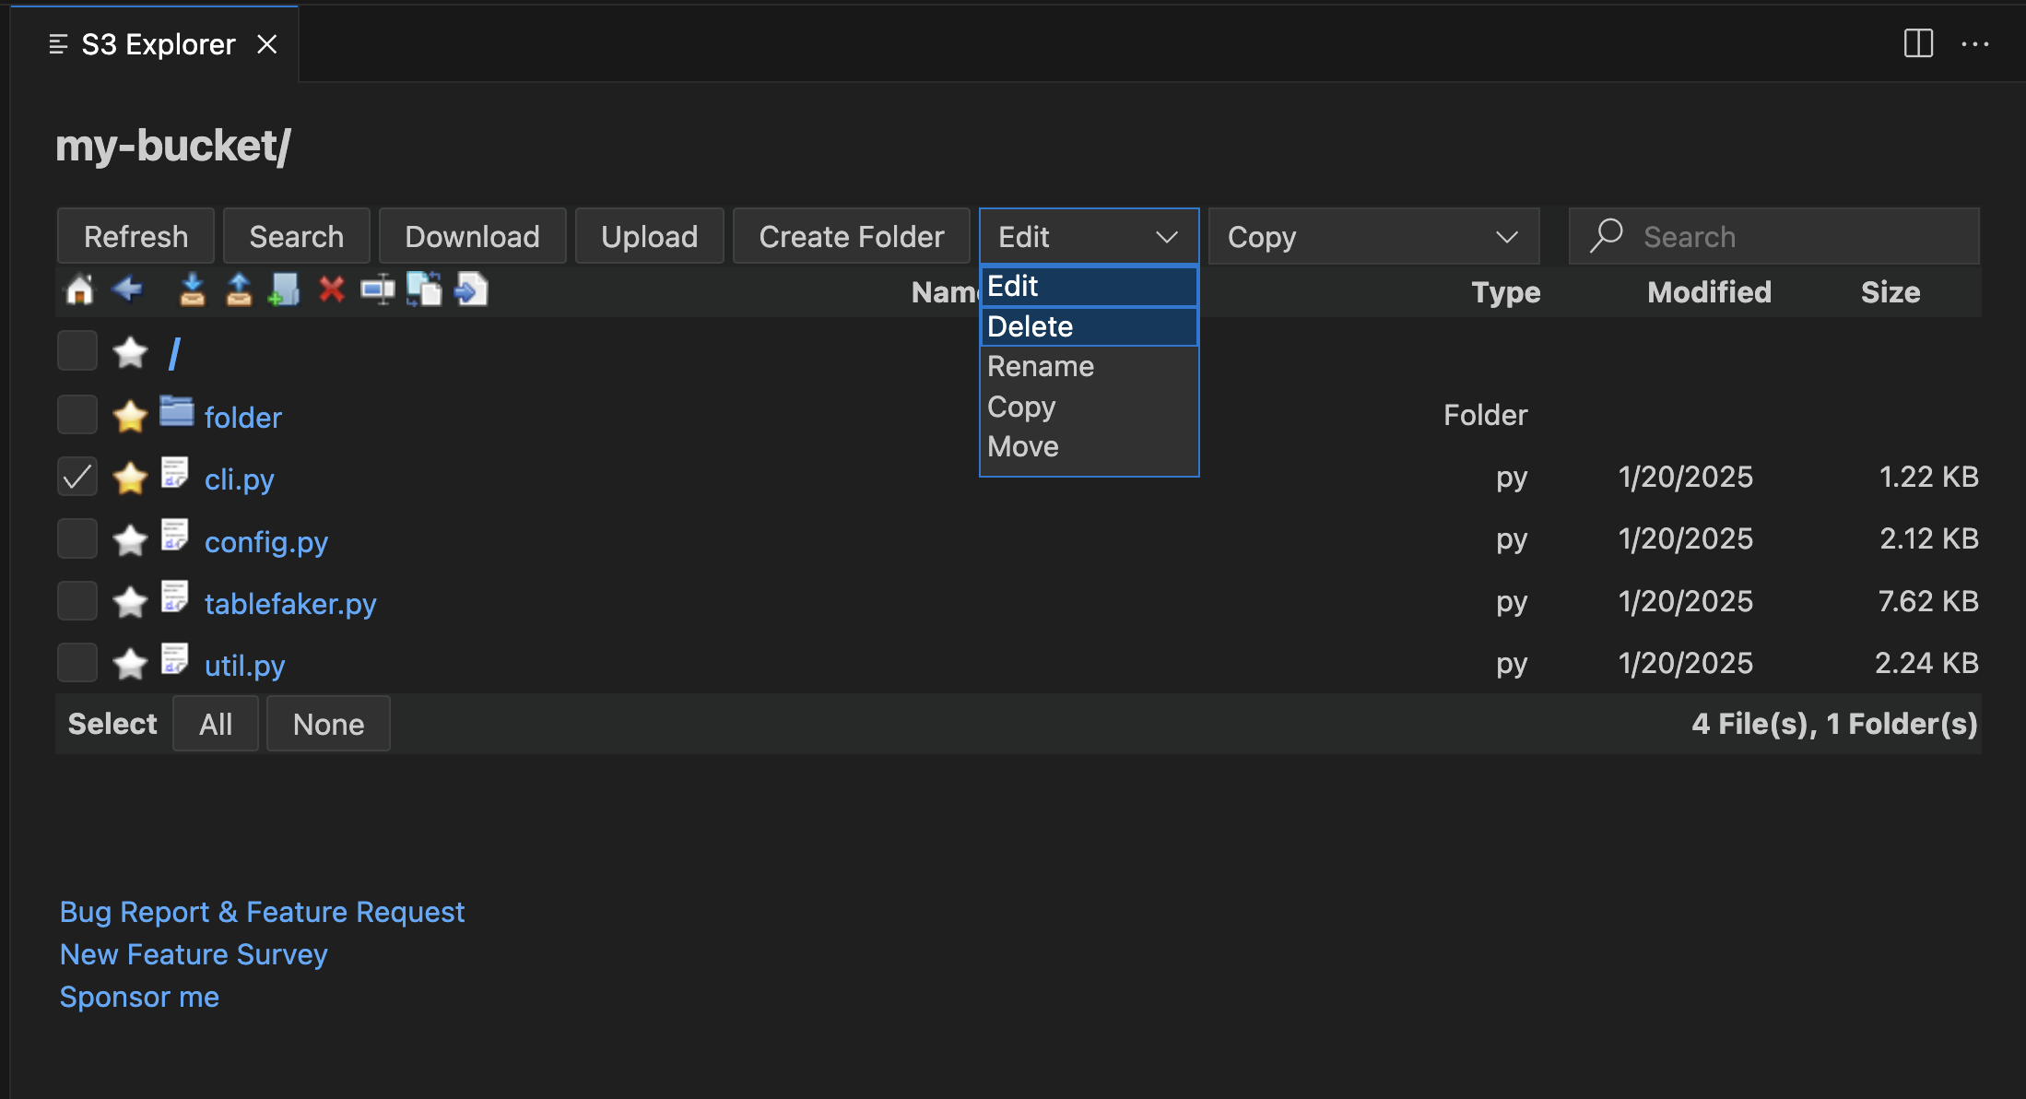Open the Bug Report & Feature Request link
This screenshot has height=1099, width=2026.
[x=262, y=912]
